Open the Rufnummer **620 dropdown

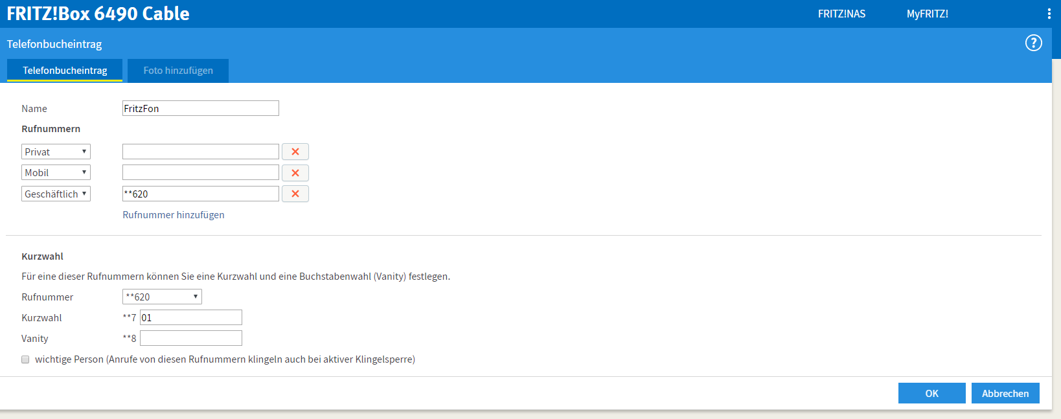click(x=162, y=297)
